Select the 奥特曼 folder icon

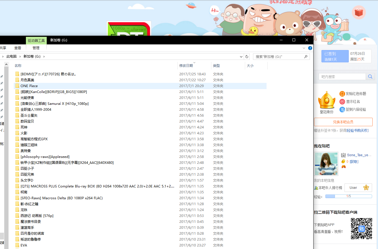(17, 151)
